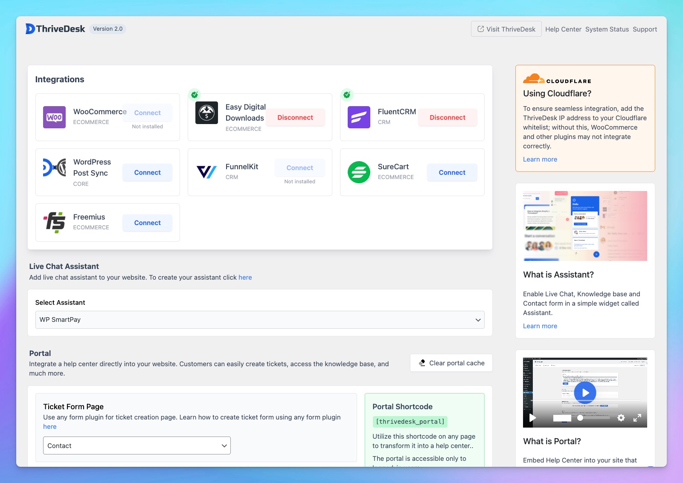The height and width of the screenshot is (483, 683).
Task: Click the Version 2.0 badge
Action: [108, 29]
